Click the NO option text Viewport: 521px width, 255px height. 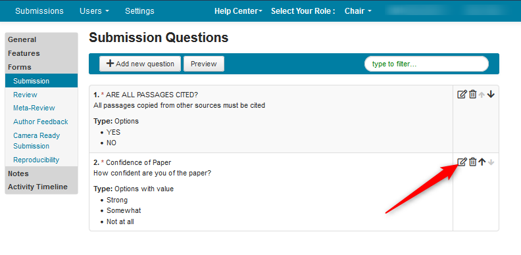pos(111,143)
